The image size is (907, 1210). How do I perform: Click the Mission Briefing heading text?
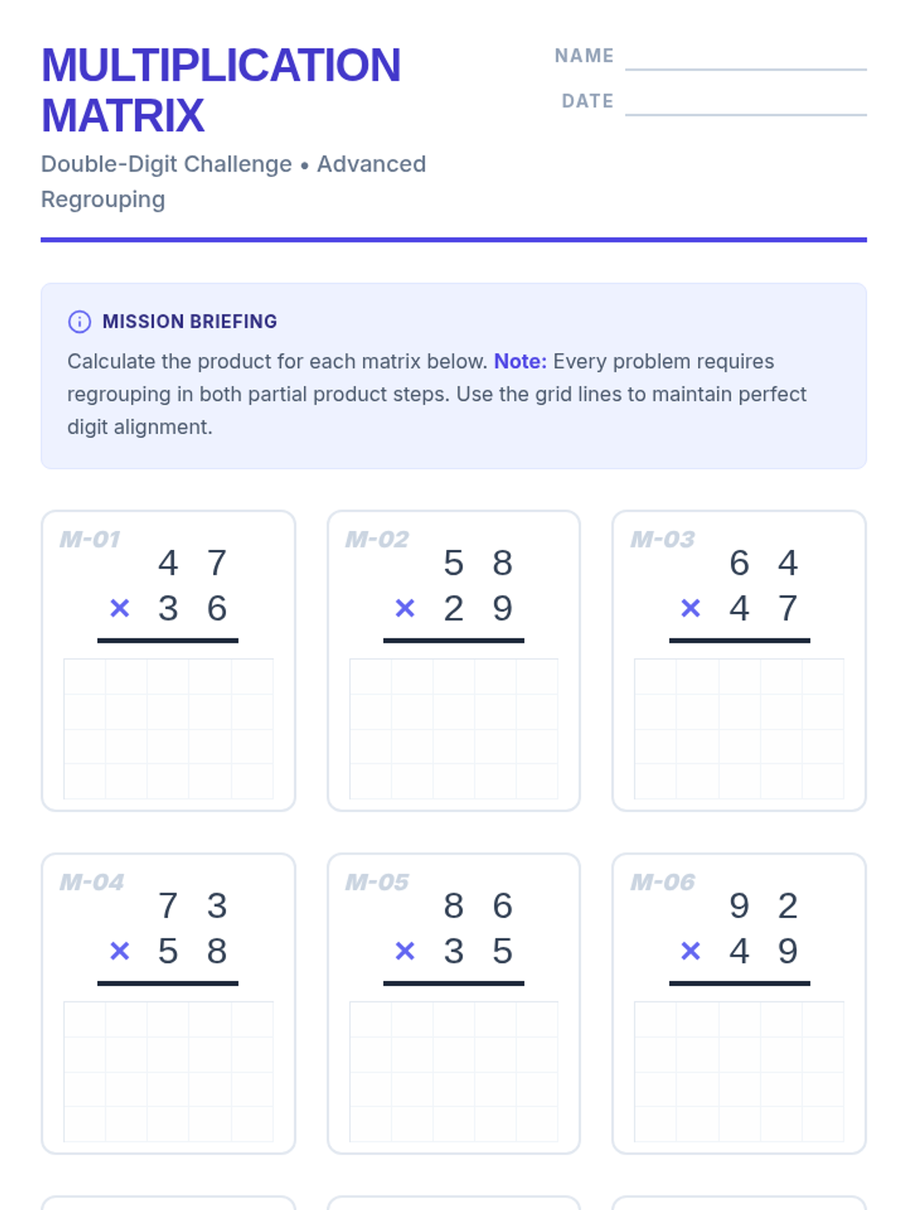point(190,321)
